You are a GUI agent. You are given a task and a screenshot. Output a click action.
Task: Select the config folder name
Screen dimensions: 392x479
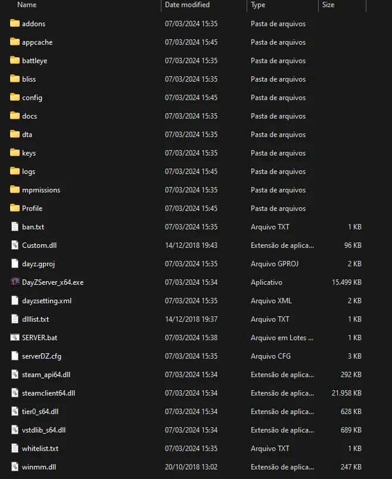pos(32,98)
